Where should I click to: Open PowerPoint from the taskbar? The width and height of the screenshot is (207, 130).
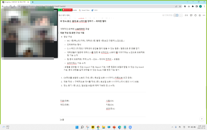(114, 127)
